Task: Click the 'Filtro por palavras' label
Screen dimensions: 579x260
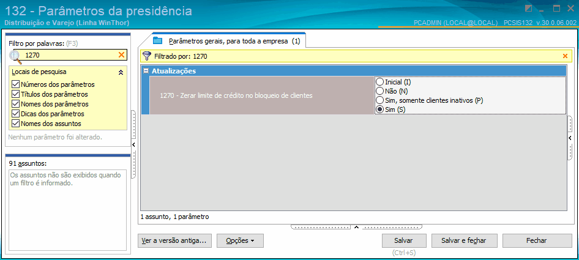Action: pos(37,43)
